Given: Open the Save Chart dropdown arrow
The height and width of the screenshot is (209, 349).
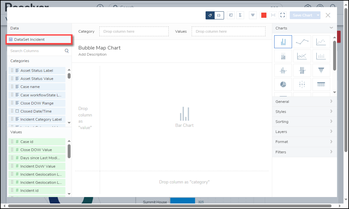Looking at the screenshot, I should [318, 15].
